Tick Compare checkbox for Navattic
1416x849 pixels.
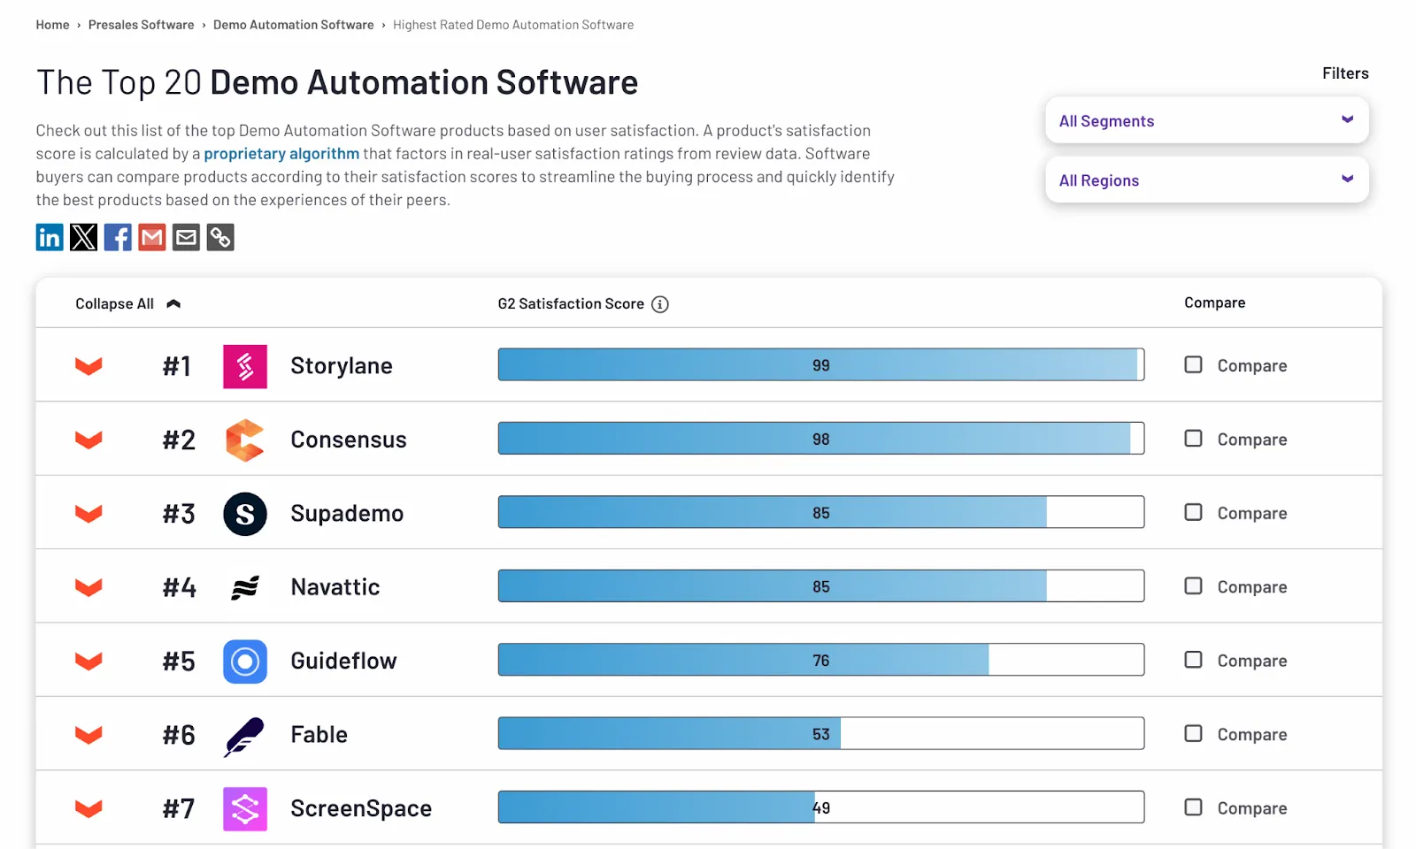(x=1193, y=585)
